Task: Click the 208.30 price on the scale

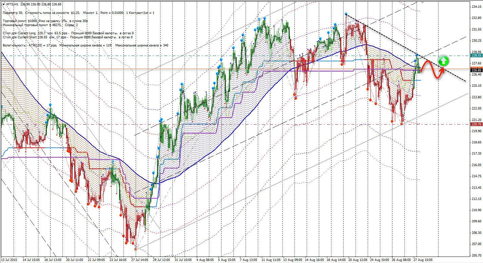Action: click(476, 232)
